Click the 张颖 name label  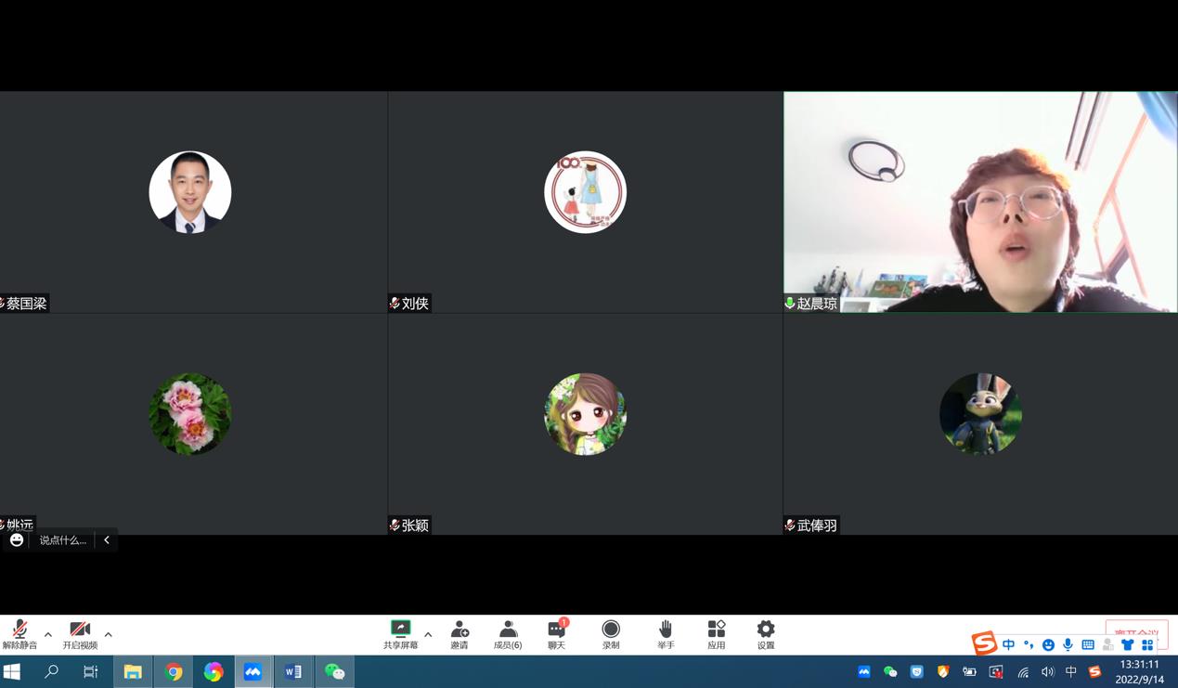click(x=415, y=526)
